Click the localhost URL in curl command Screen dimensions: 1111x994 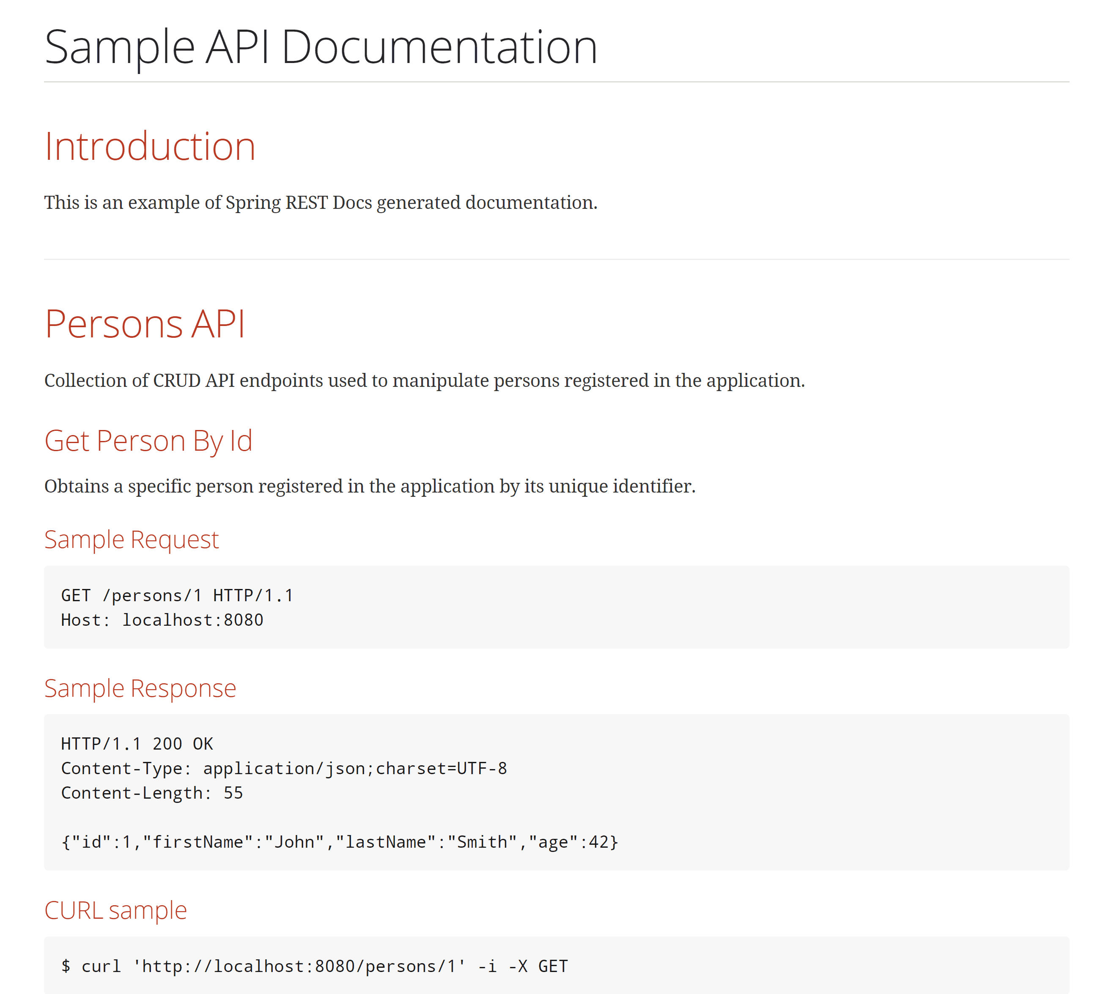(299, 966)
